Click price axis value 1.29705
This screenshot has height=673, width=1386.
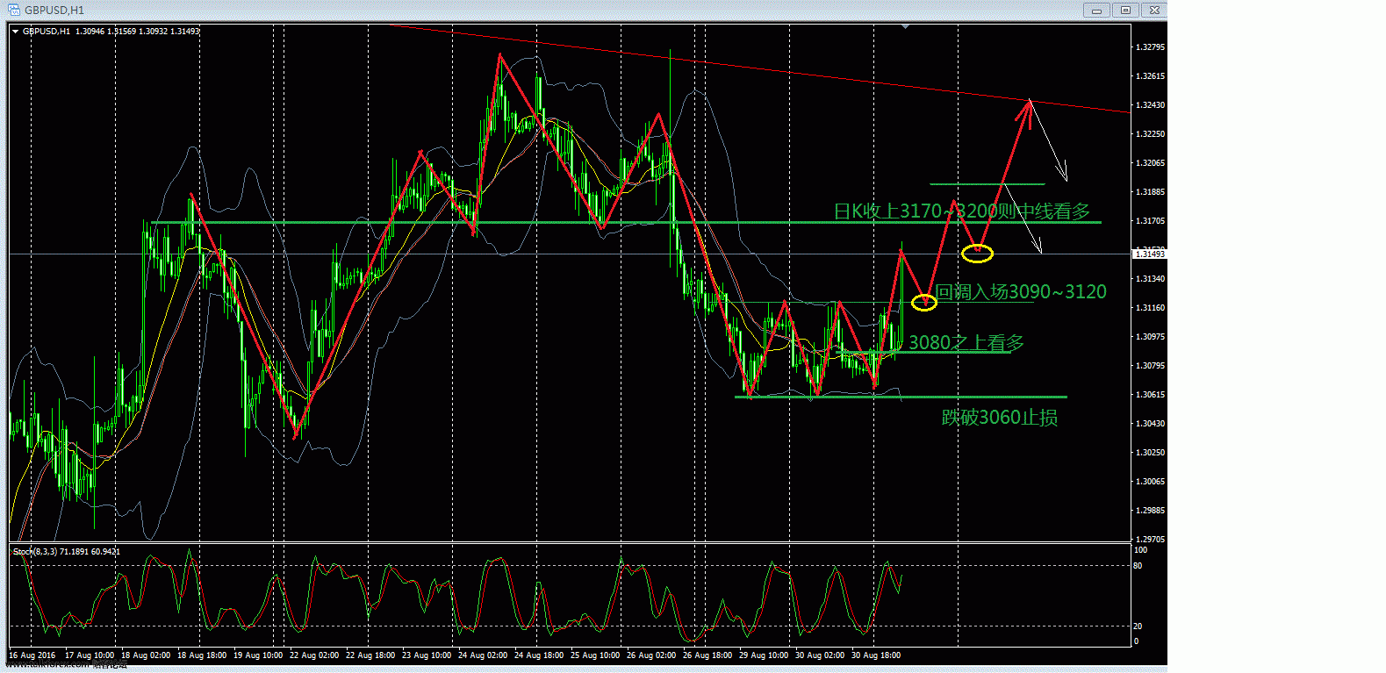point(1150,540)
